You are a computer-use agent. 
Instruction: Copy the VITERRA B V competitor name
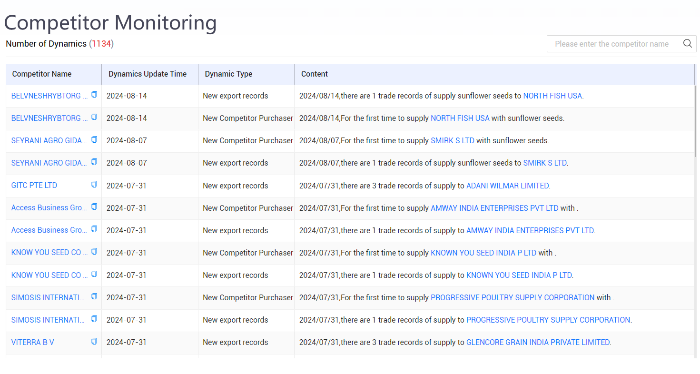(94, 341)
